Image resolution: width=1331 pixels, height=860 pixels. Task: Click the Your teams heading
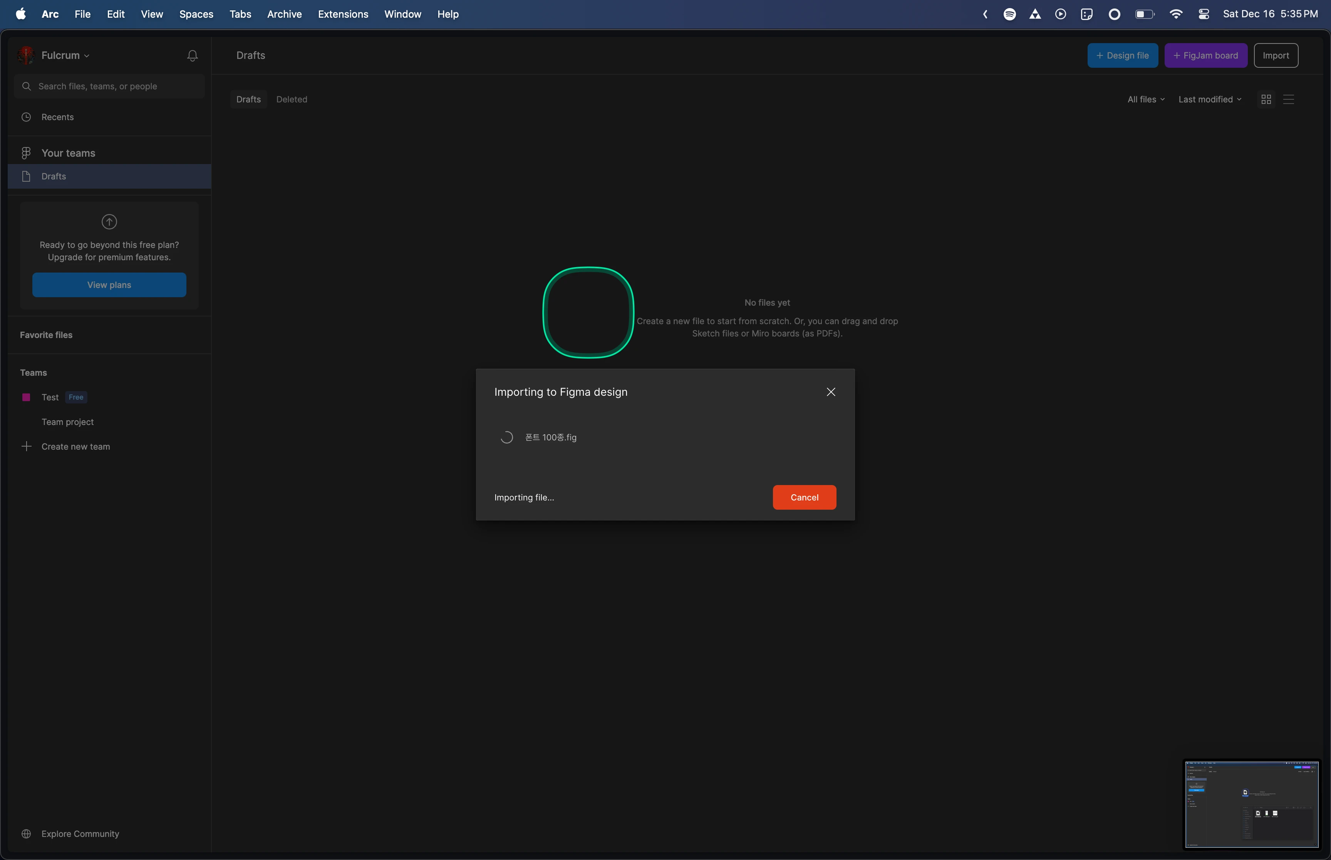tap(68, 153)
